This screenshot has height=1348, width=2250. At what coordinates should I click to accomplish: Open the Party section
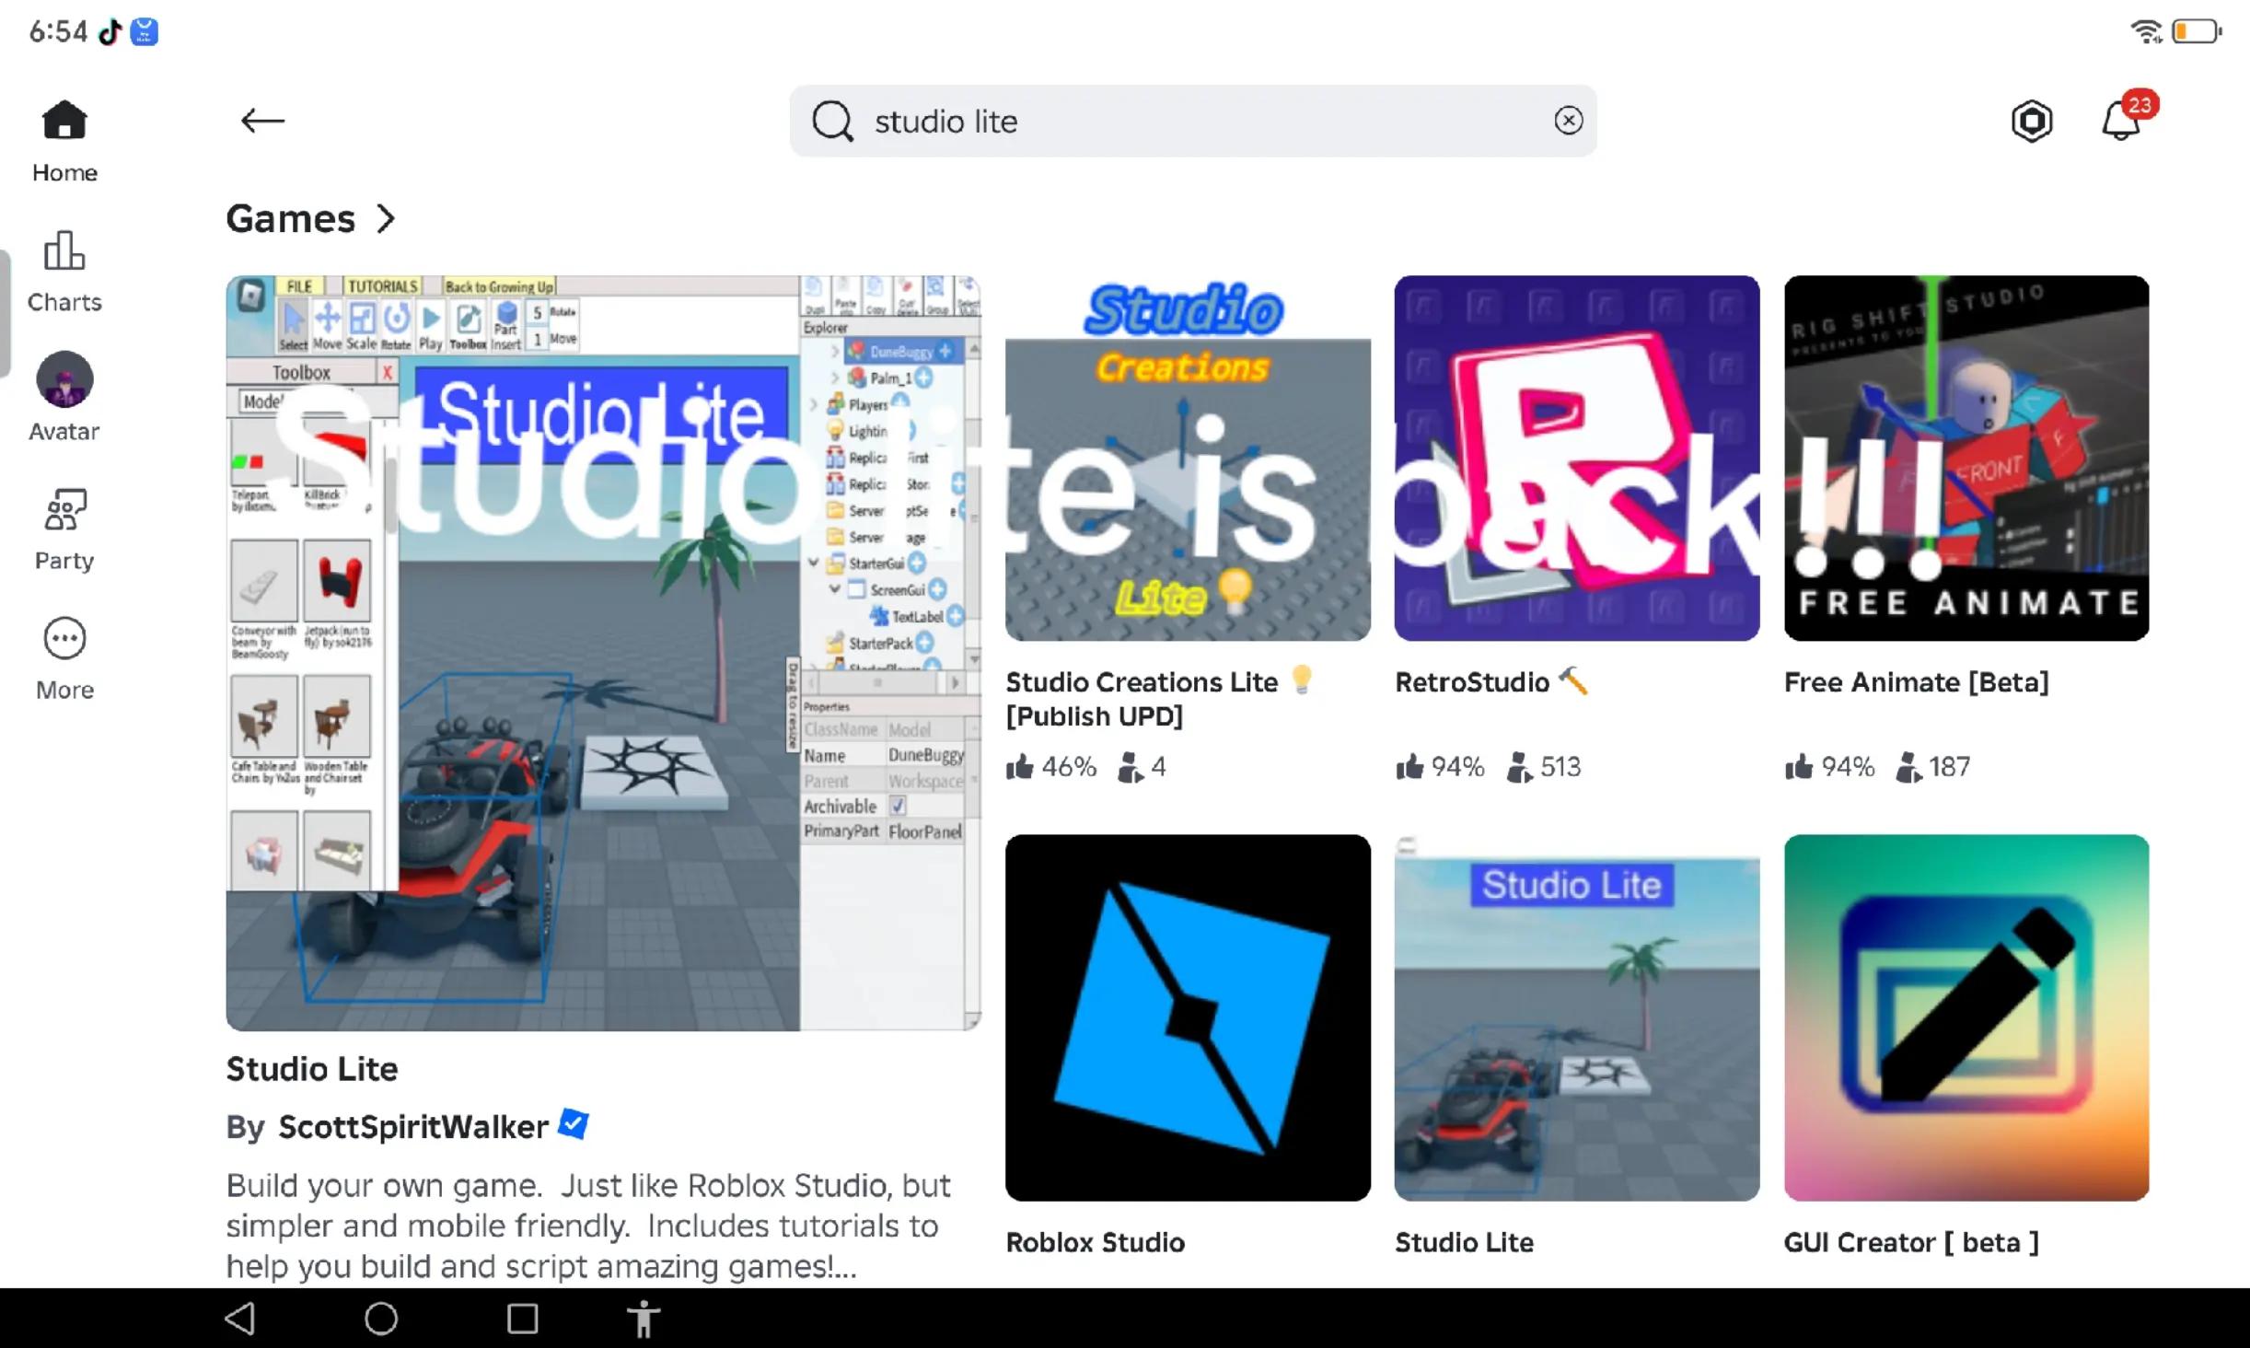point(64,529)
